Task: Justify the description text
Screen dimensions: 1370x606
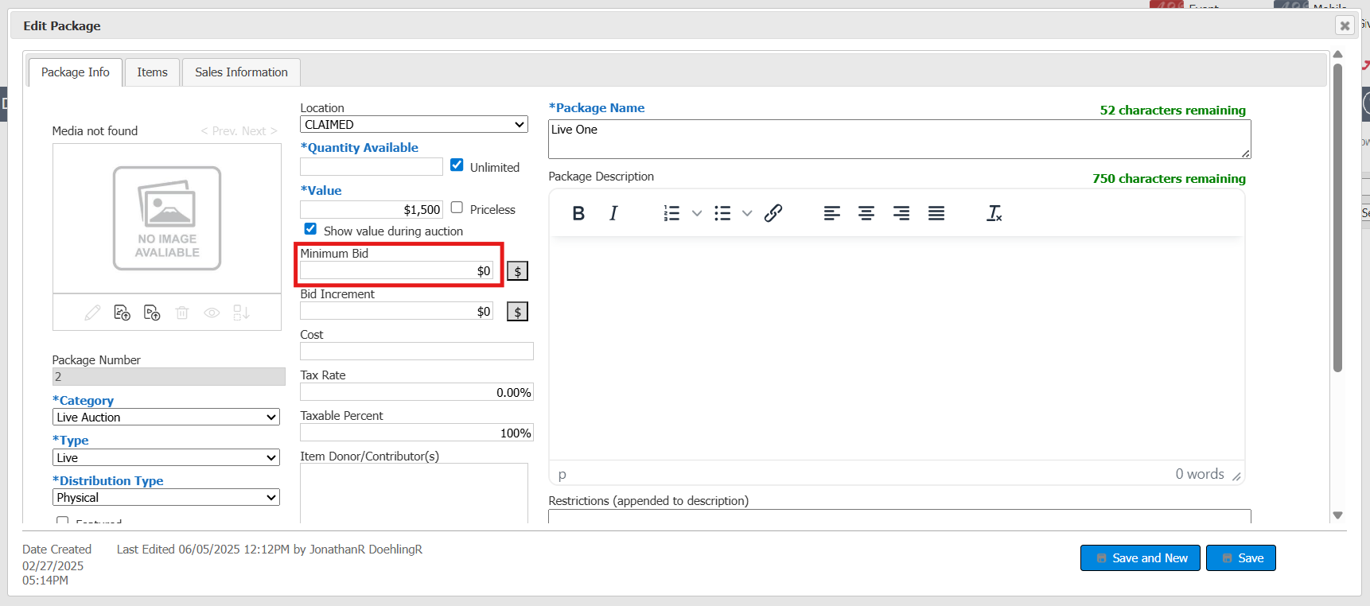Action: [x=936, y=213]
